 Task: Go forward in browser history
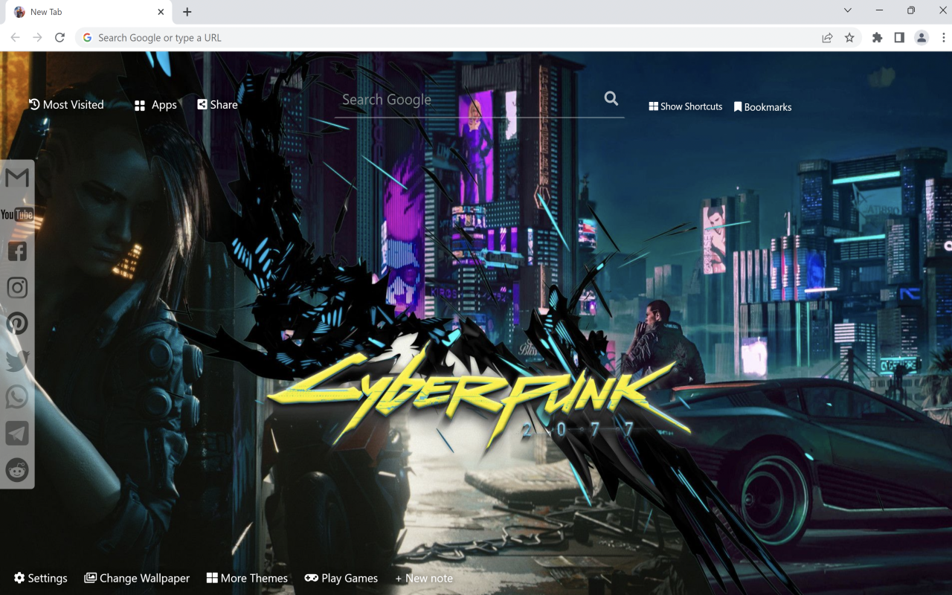coord(38,37)
